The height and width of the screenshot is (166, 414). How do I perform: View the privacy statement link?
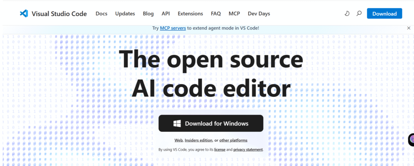tap(248, 149)
